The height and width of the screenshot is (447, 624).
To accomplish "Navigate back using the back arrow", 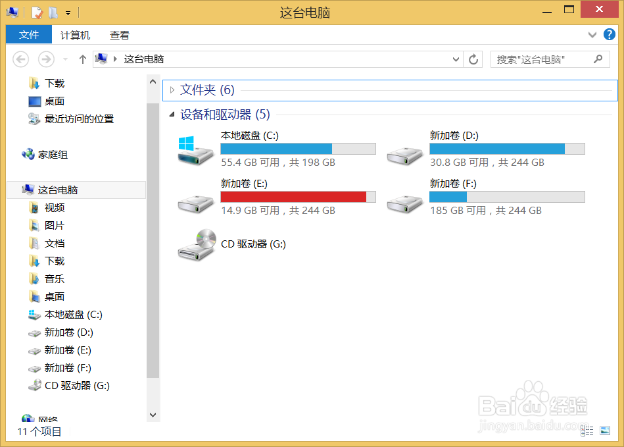I will pos(20,59).
